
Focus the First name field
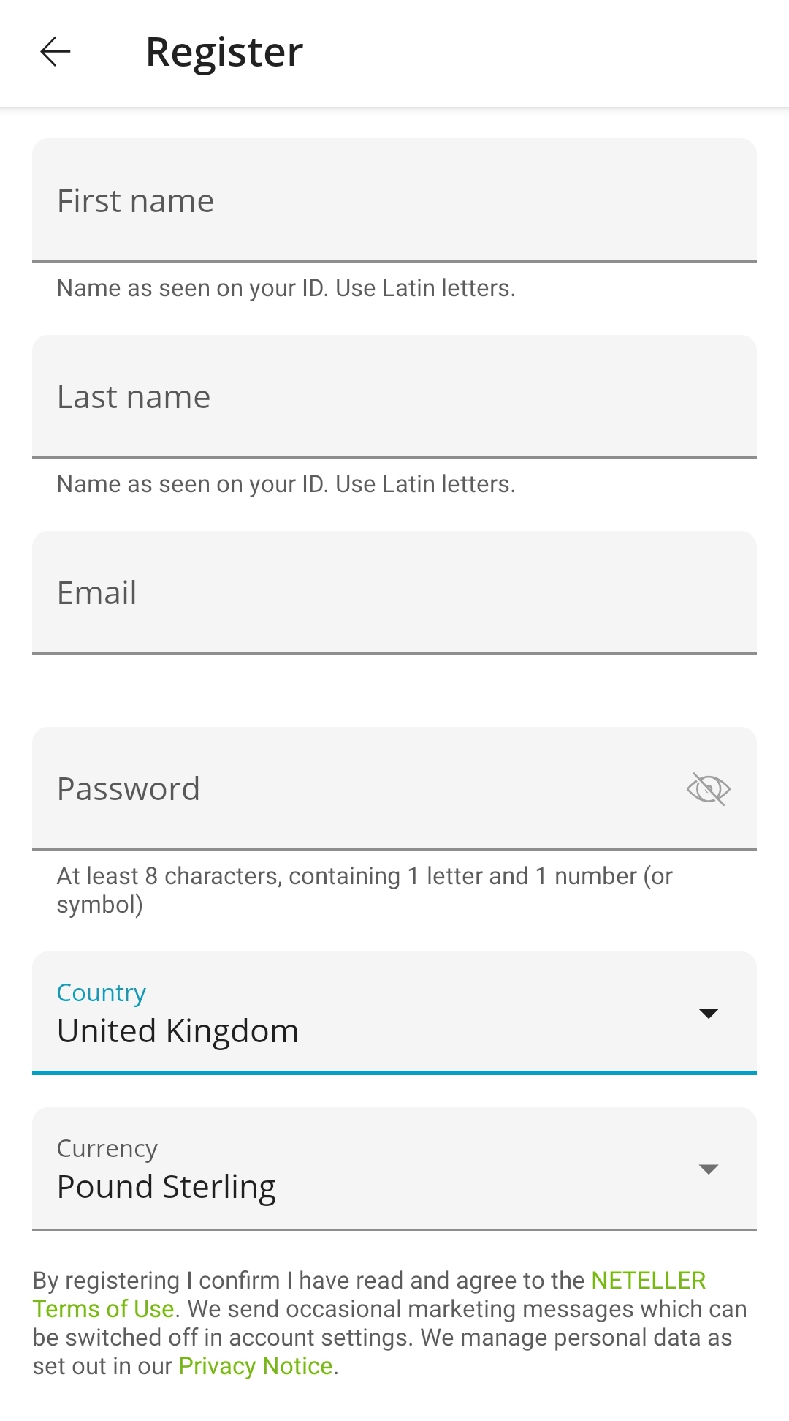[x=394, y=200]
